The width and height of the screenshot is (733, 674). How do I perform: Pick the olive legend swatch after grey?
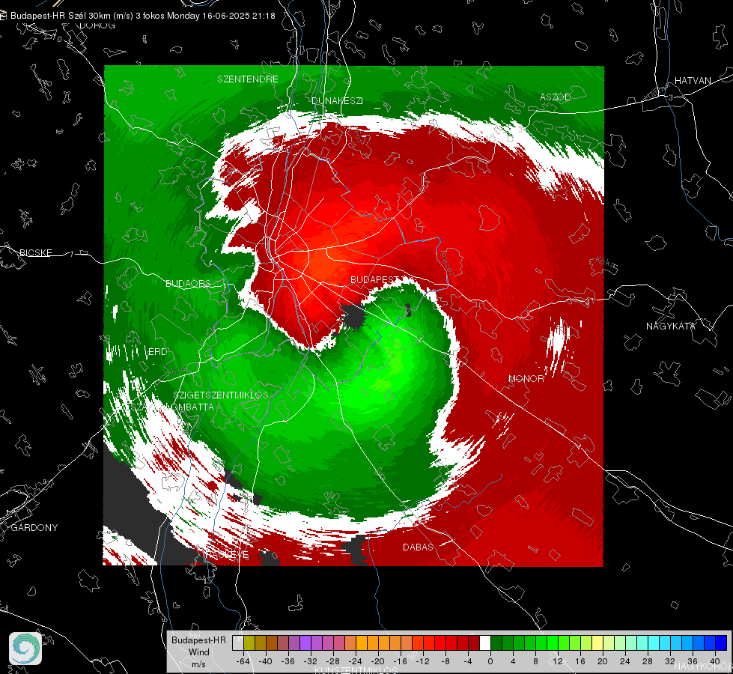(249, 643)
